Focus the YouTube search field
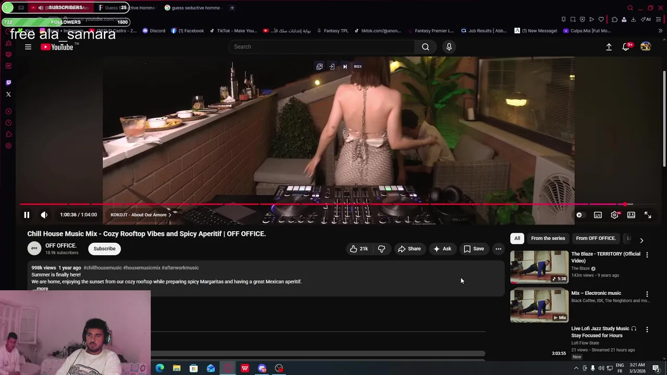 (x=322, y=47)
